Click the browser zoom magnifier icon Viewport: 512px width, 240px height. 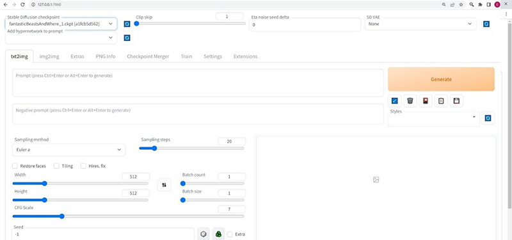coord(444,4)
